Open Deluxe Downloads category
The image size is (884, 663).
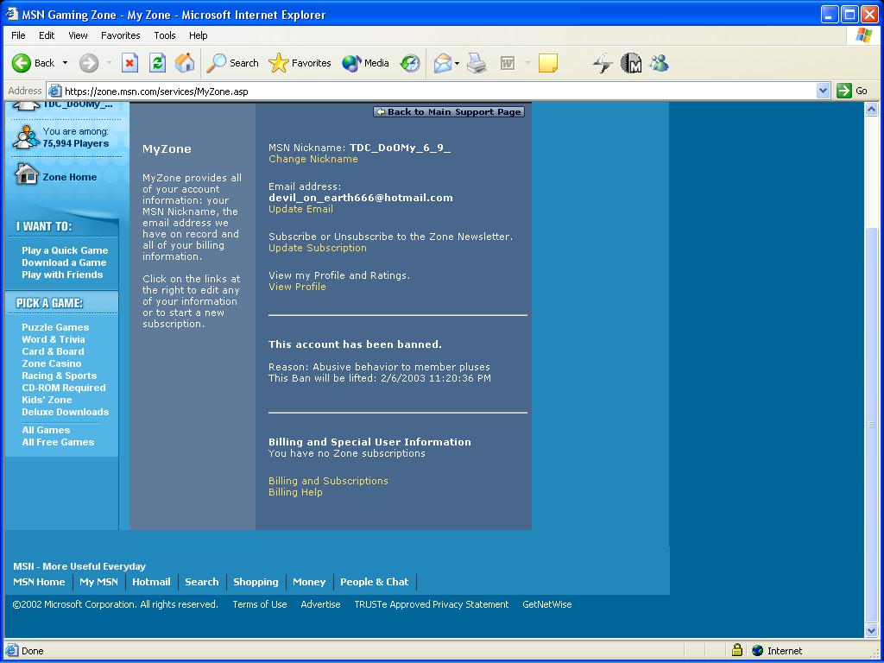click(66, 412)
